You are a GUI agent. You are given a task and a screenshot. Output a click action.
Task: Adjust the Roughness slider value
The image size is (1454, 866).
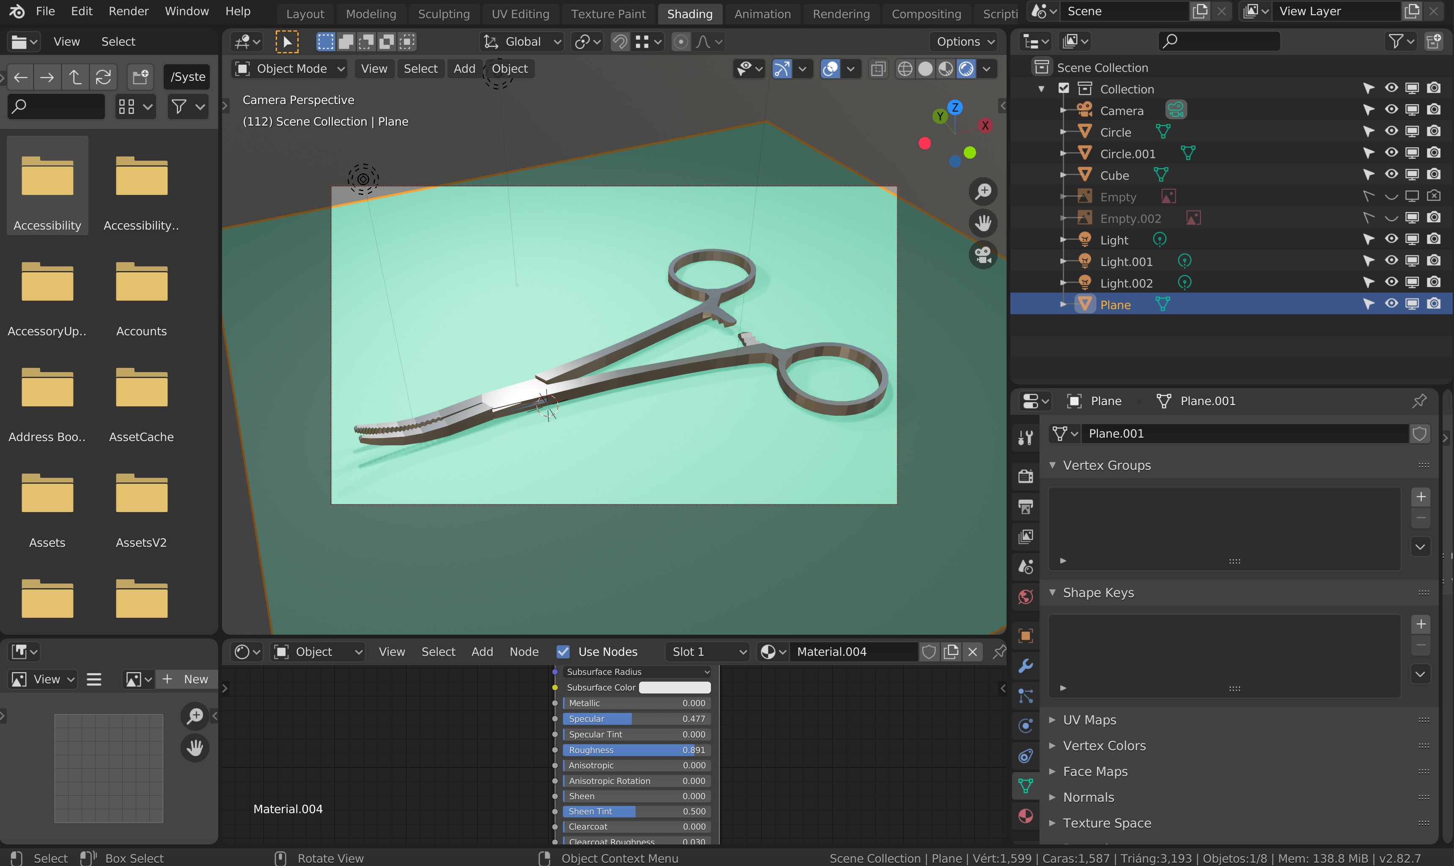tap(636, 750)
